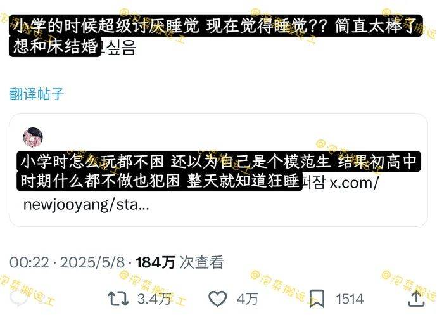Click the repost icon

pos(118,299)
